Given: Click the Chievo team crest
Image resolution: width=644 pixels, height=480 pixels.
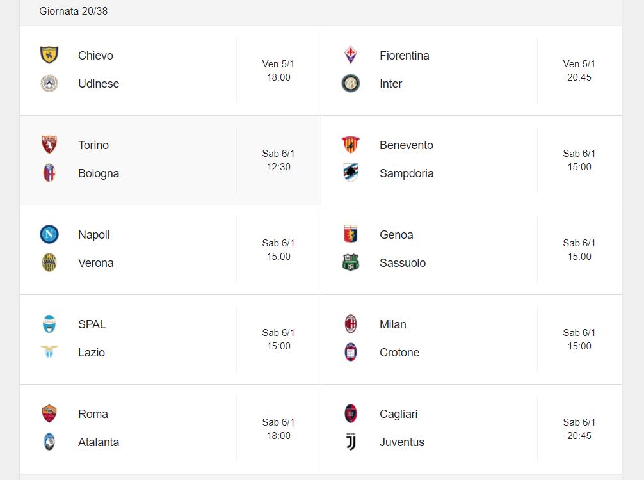Looking at the screenshot, I should pyautogui.click(x=49, y=55).
